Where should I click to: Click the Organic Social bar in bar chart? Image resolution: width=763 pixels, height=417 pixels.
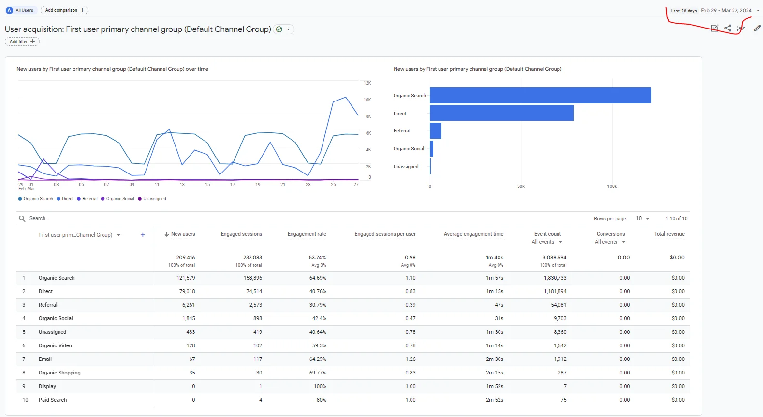(x=431, y=149)
